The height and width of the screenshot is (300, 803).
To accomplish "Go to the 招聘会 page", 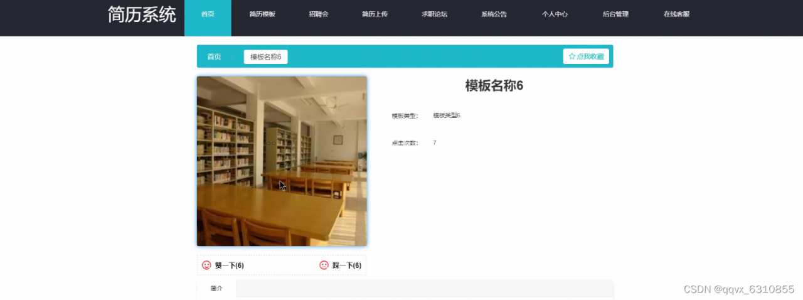I will tap(319, 14).
